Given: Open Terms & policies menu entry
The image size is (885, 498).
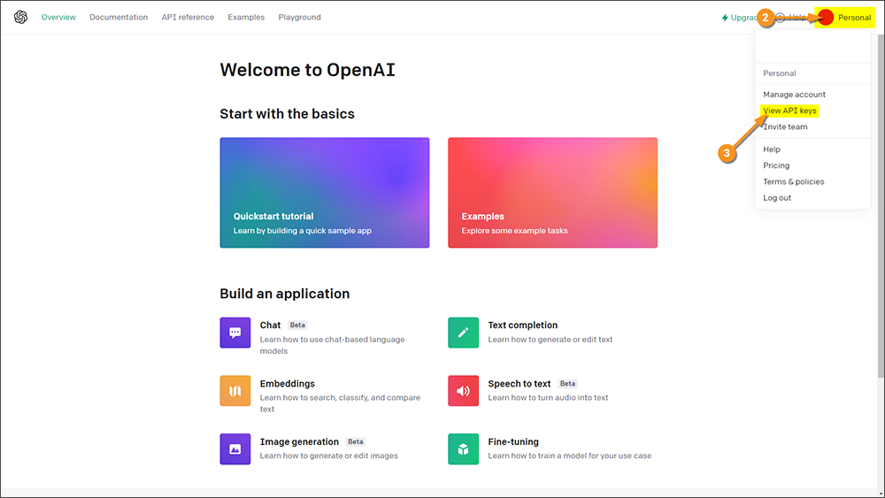Looking at the screenshot, I should 794,181.
